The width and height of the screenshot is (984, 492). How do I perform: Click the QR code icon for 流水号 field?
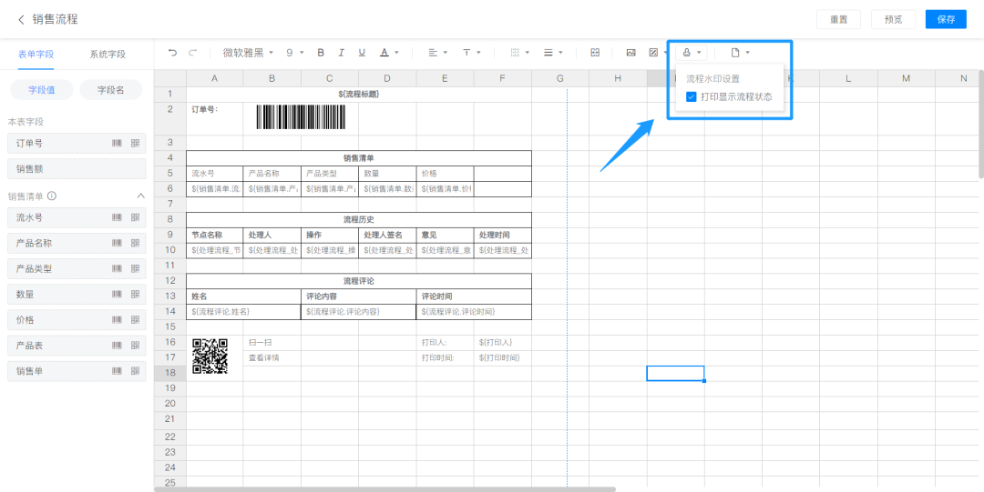(x=135, y=217)
